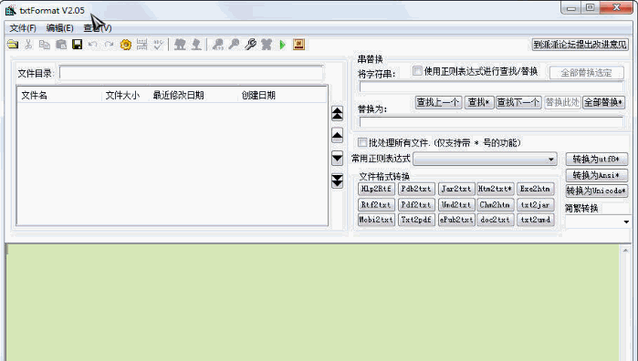Click the Exe2htm conversion button

(535, 189)
